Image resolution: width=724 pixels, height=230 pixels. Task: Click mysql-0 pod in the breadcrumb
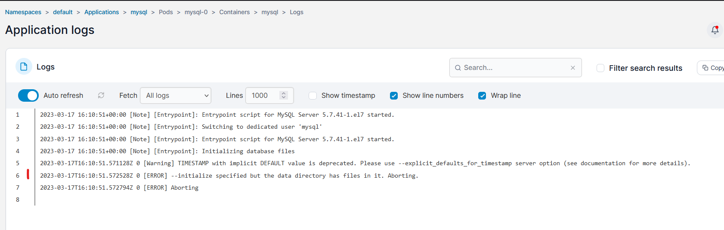coord(196,12)
